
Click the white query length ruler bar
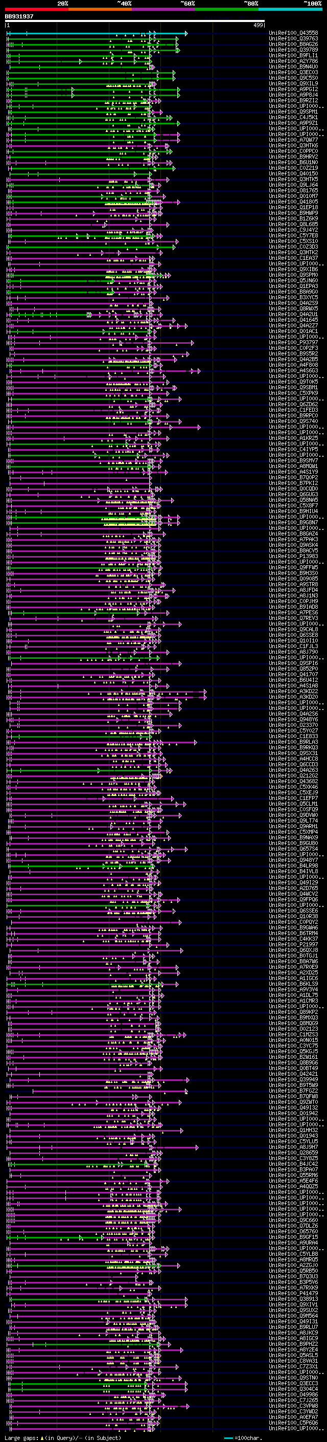coord(135,21)
